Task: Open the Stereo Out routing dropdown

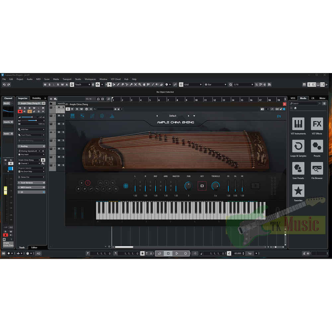Action: click(31, 177)
